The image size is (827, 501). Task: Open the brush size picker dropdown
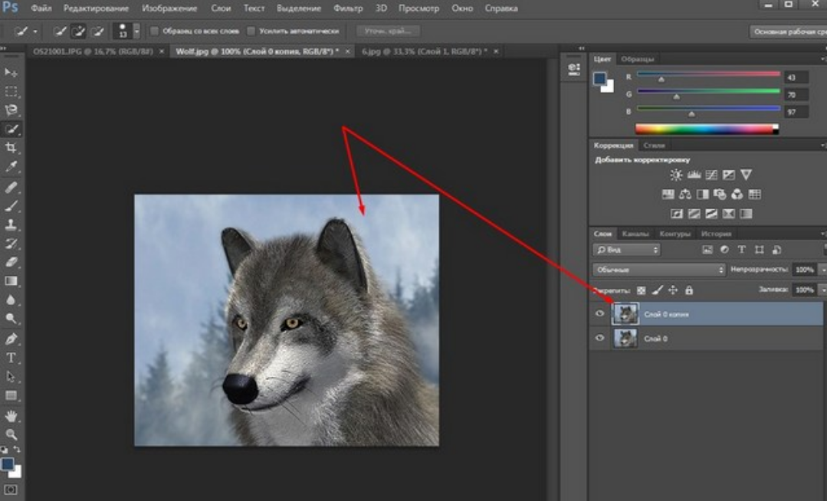coord(136,31)
